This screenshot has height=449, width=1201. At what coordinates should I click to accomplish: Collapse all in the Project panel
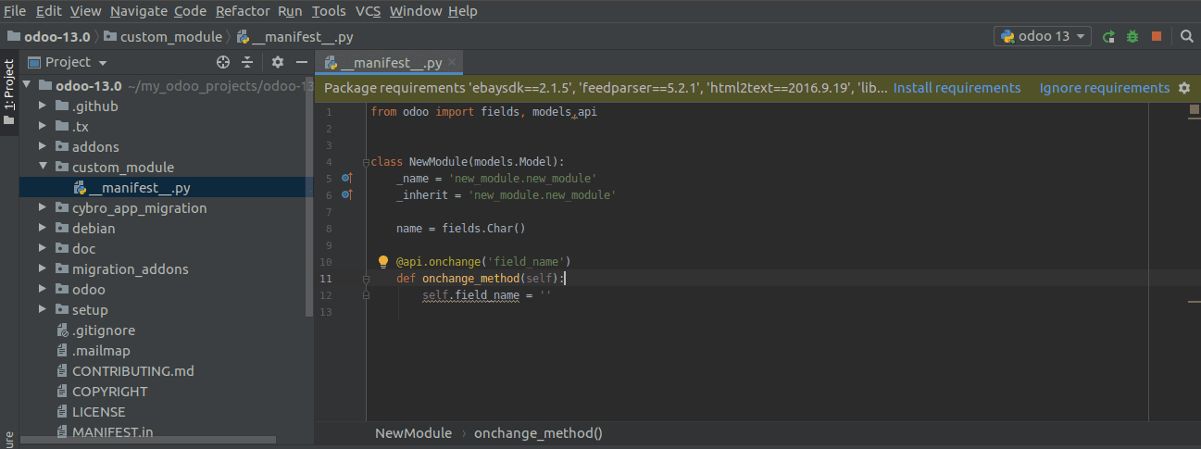(247, 62)
